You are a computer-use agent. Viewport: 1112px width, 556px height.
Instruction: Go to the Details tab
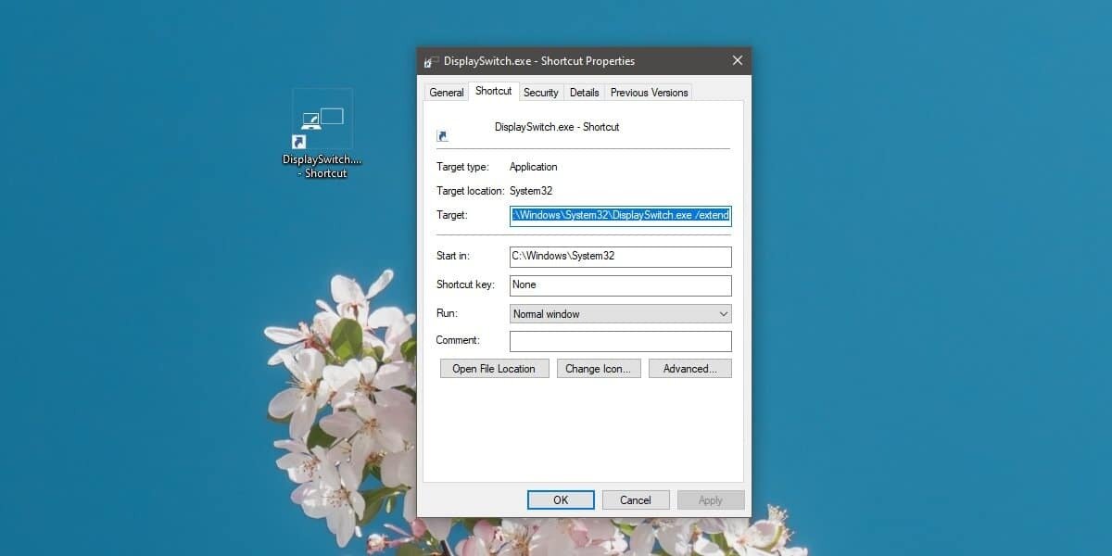[584, 93]
